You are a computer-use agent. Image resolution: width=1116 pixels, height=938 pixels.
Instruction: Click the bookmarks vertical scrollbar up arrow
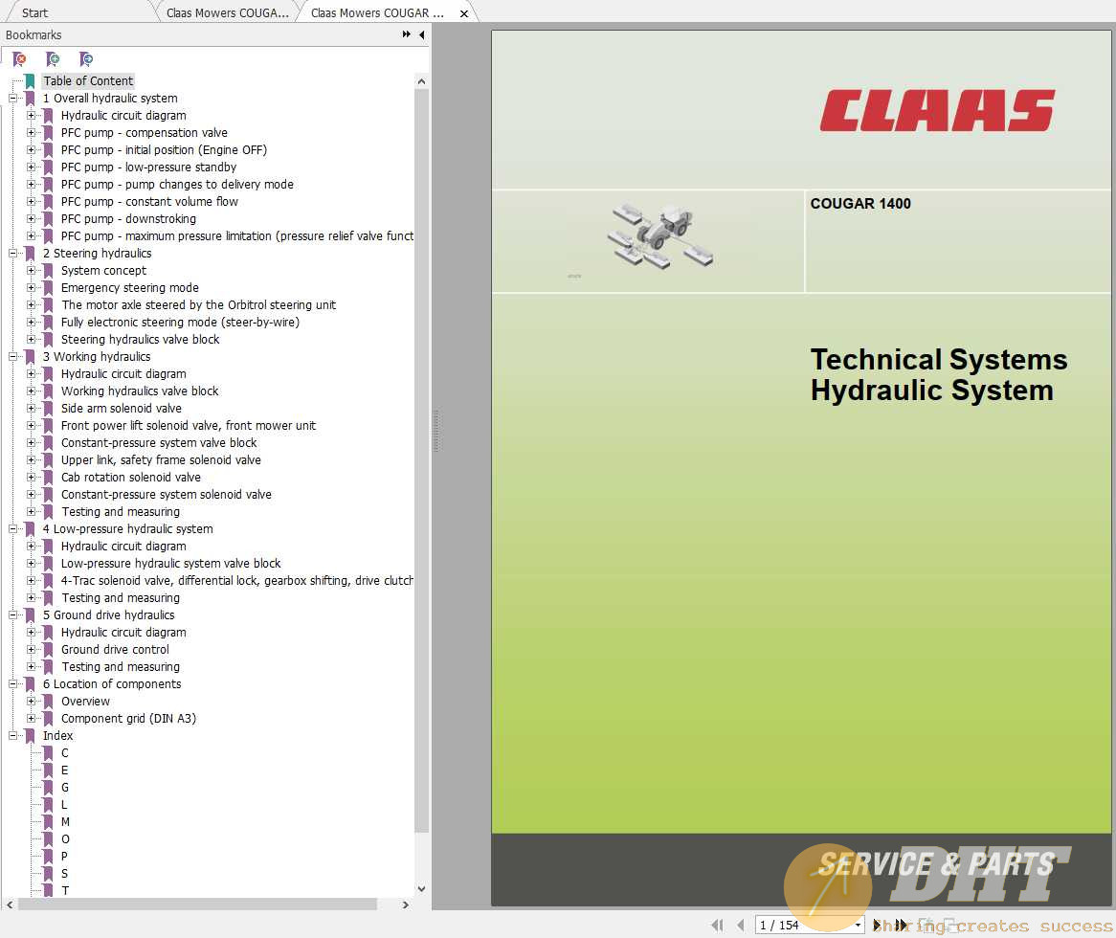point(421,82)
